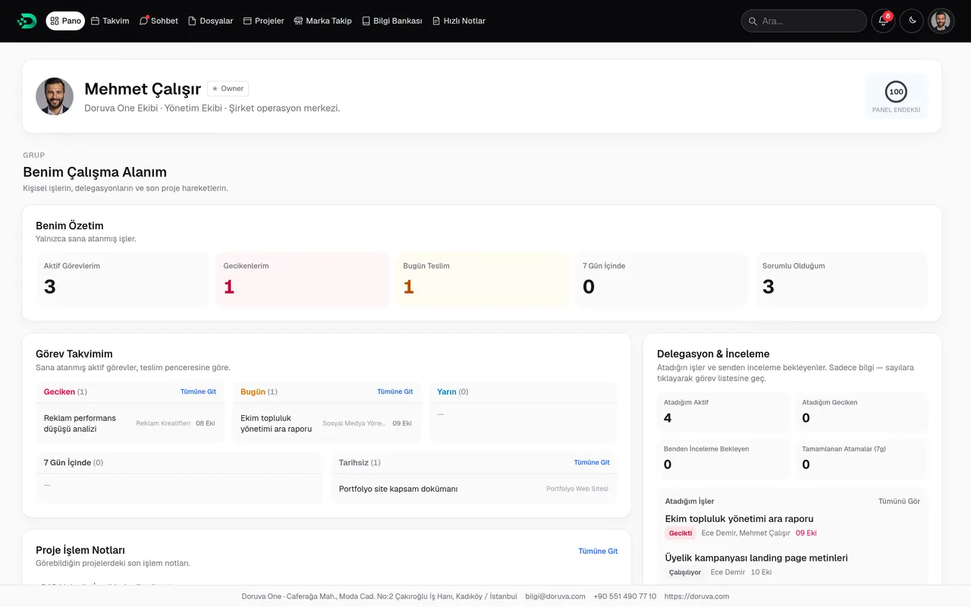Image resolution: width=971 pixels, height=607 pixels.
Task: Open the Gecikenlerim card
Action: [303, 280]
